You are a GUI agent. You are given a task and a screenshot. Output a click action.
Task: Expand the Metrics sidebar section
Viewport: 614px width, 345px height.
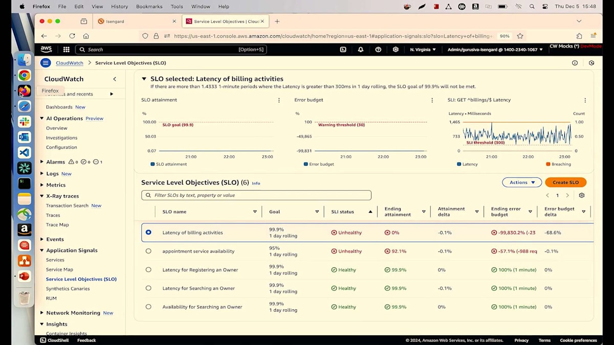tap(42, 185)
